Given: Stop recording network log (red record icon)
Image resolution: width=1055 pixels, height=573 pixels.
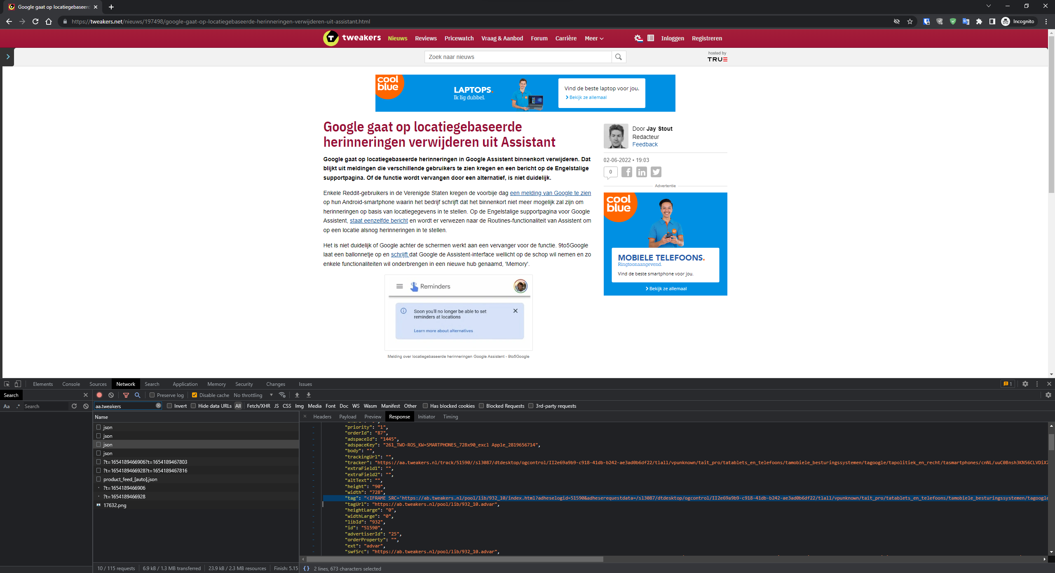Looking at the screenshot, I should 99,395.
